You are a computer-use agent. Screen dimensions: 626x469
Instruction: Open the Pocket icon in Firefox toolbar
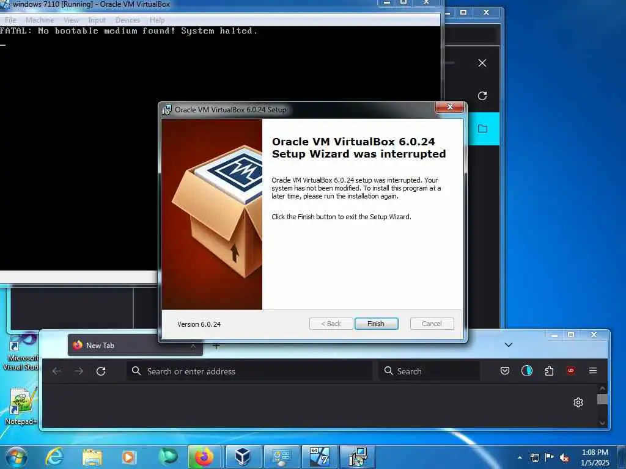pyautogui.click(x=504, y=371)
